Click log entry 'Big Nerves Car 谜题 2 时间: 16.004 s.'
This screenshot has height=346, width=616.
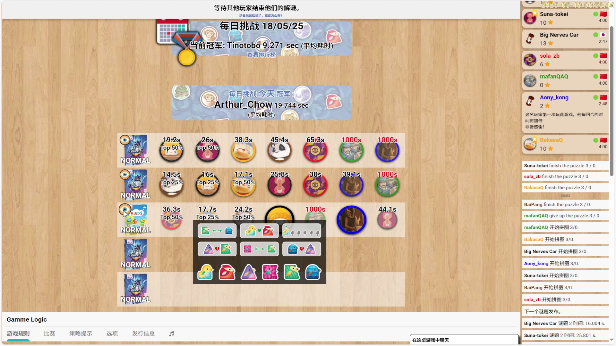click(565, 324)
